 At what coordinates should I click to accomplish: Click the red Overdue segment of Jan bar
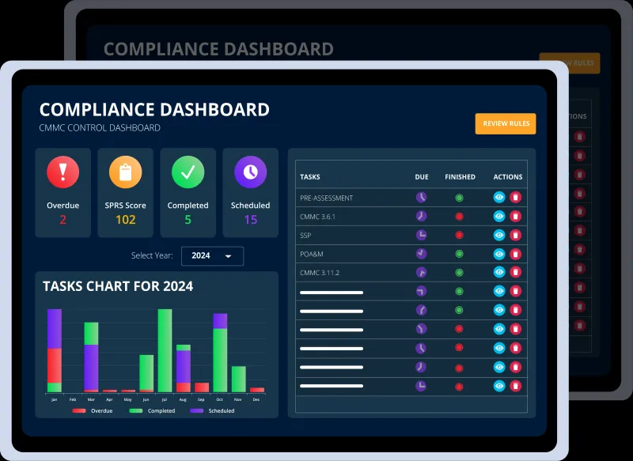(55, 366)
